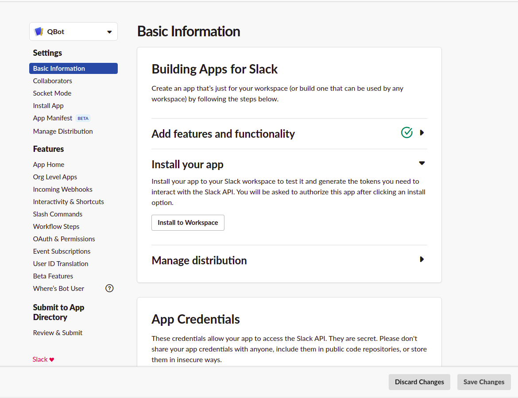
Task: Click the green checkmark next to Add features
Action: coord(406,132)
